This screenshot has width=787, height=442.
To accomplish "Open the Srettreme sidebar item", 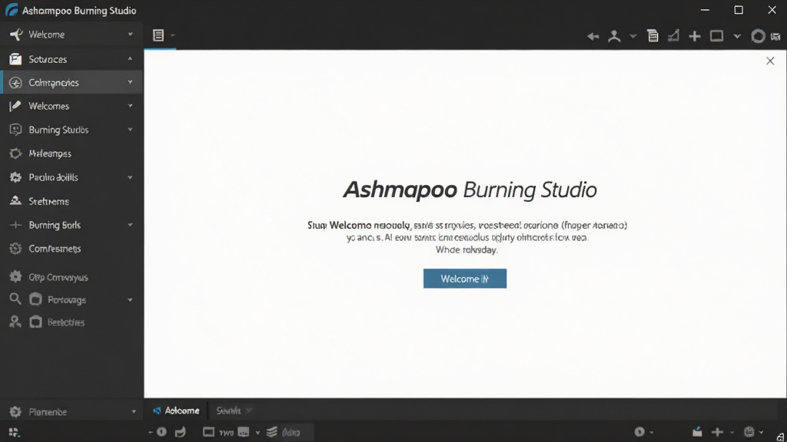I will point(71,201).
